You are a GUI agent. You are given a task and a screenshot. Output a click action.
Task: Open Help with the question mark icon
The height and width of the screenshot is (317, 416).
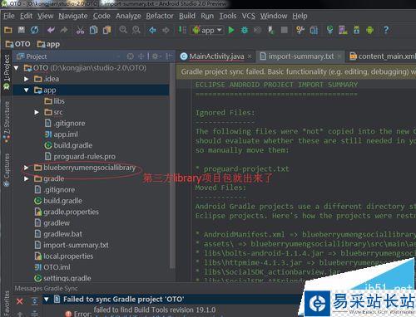click(386, 30)
